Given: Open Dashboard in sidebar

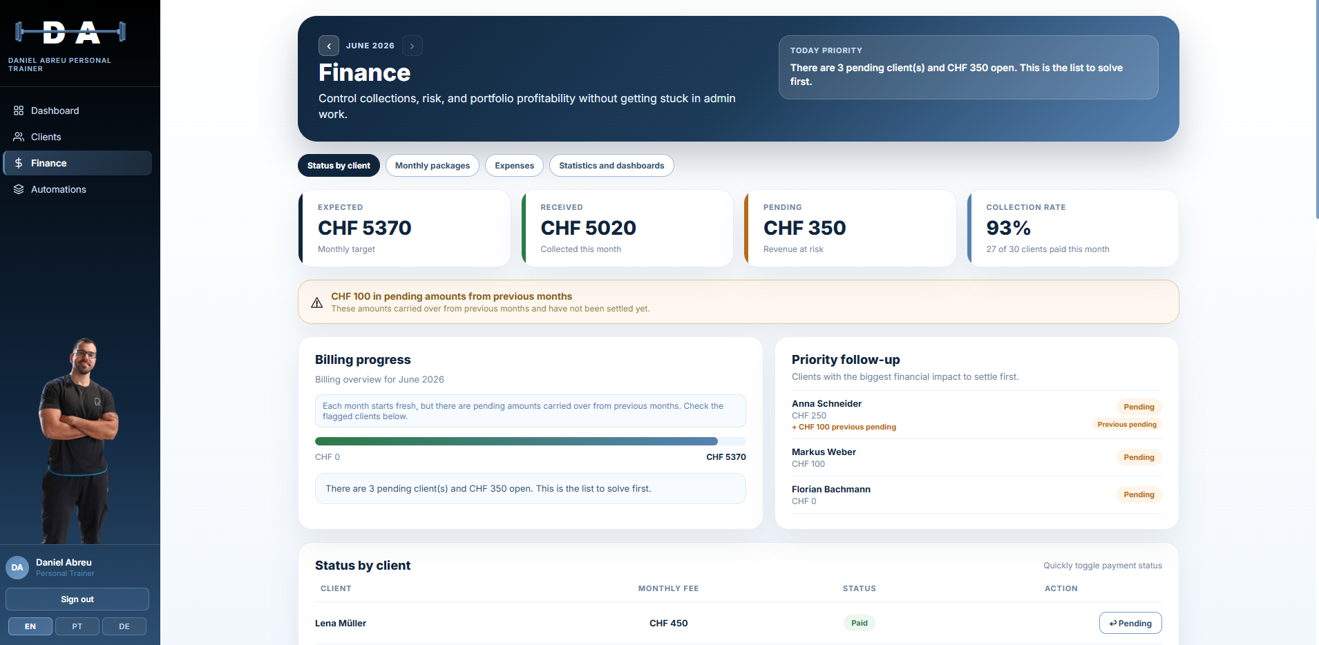Looking at the screenshot, I should (x=77, y=110).
